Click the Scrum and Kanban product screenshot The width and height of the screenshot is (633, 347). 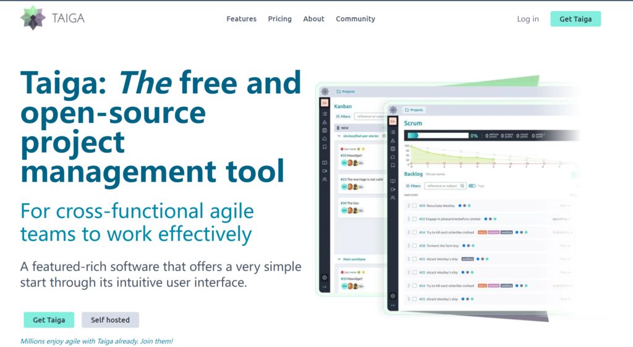point(448,198)
